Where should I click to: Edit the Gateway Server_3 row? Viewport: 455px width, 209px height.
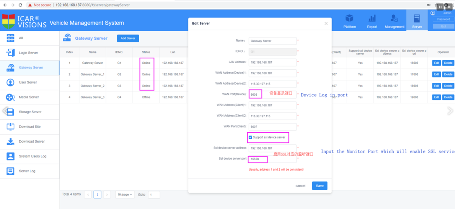(436, 97)
